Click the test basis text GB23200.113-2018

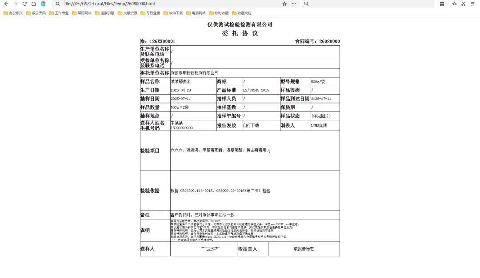coord(196,191)
